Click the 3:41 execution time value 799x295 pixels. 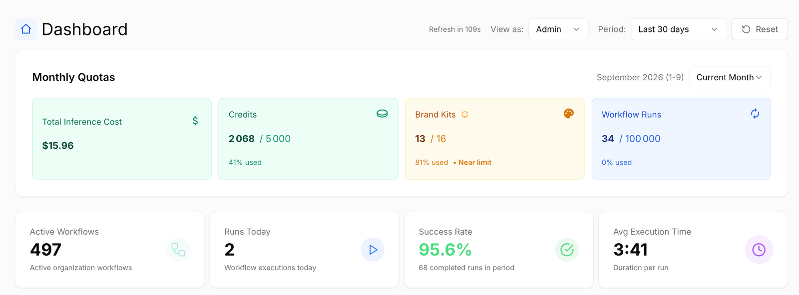tap(630, 250)
